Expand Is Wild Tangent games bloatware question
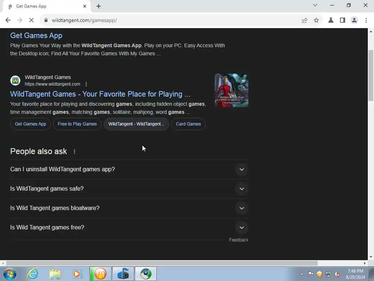 pos(129,208)
